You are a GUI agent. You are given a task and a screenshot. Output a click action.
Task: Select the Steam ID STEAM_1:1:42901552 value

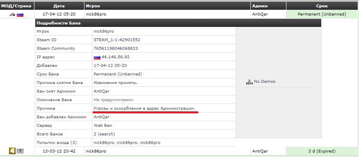pyautogui.click(x=117, y=40)
